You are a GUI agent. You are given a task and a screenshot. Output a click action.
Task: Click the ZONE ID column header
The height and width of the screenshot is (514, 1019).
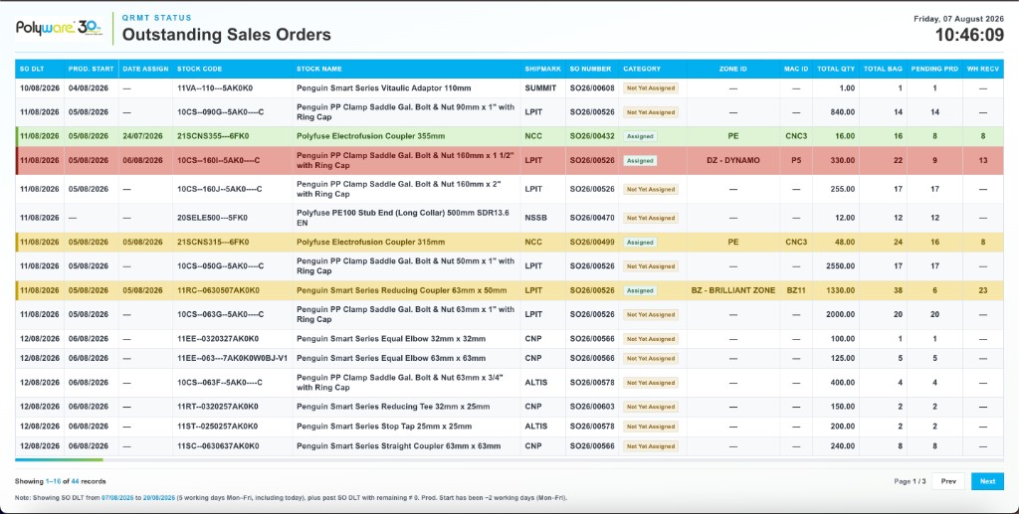click(733, 69)
